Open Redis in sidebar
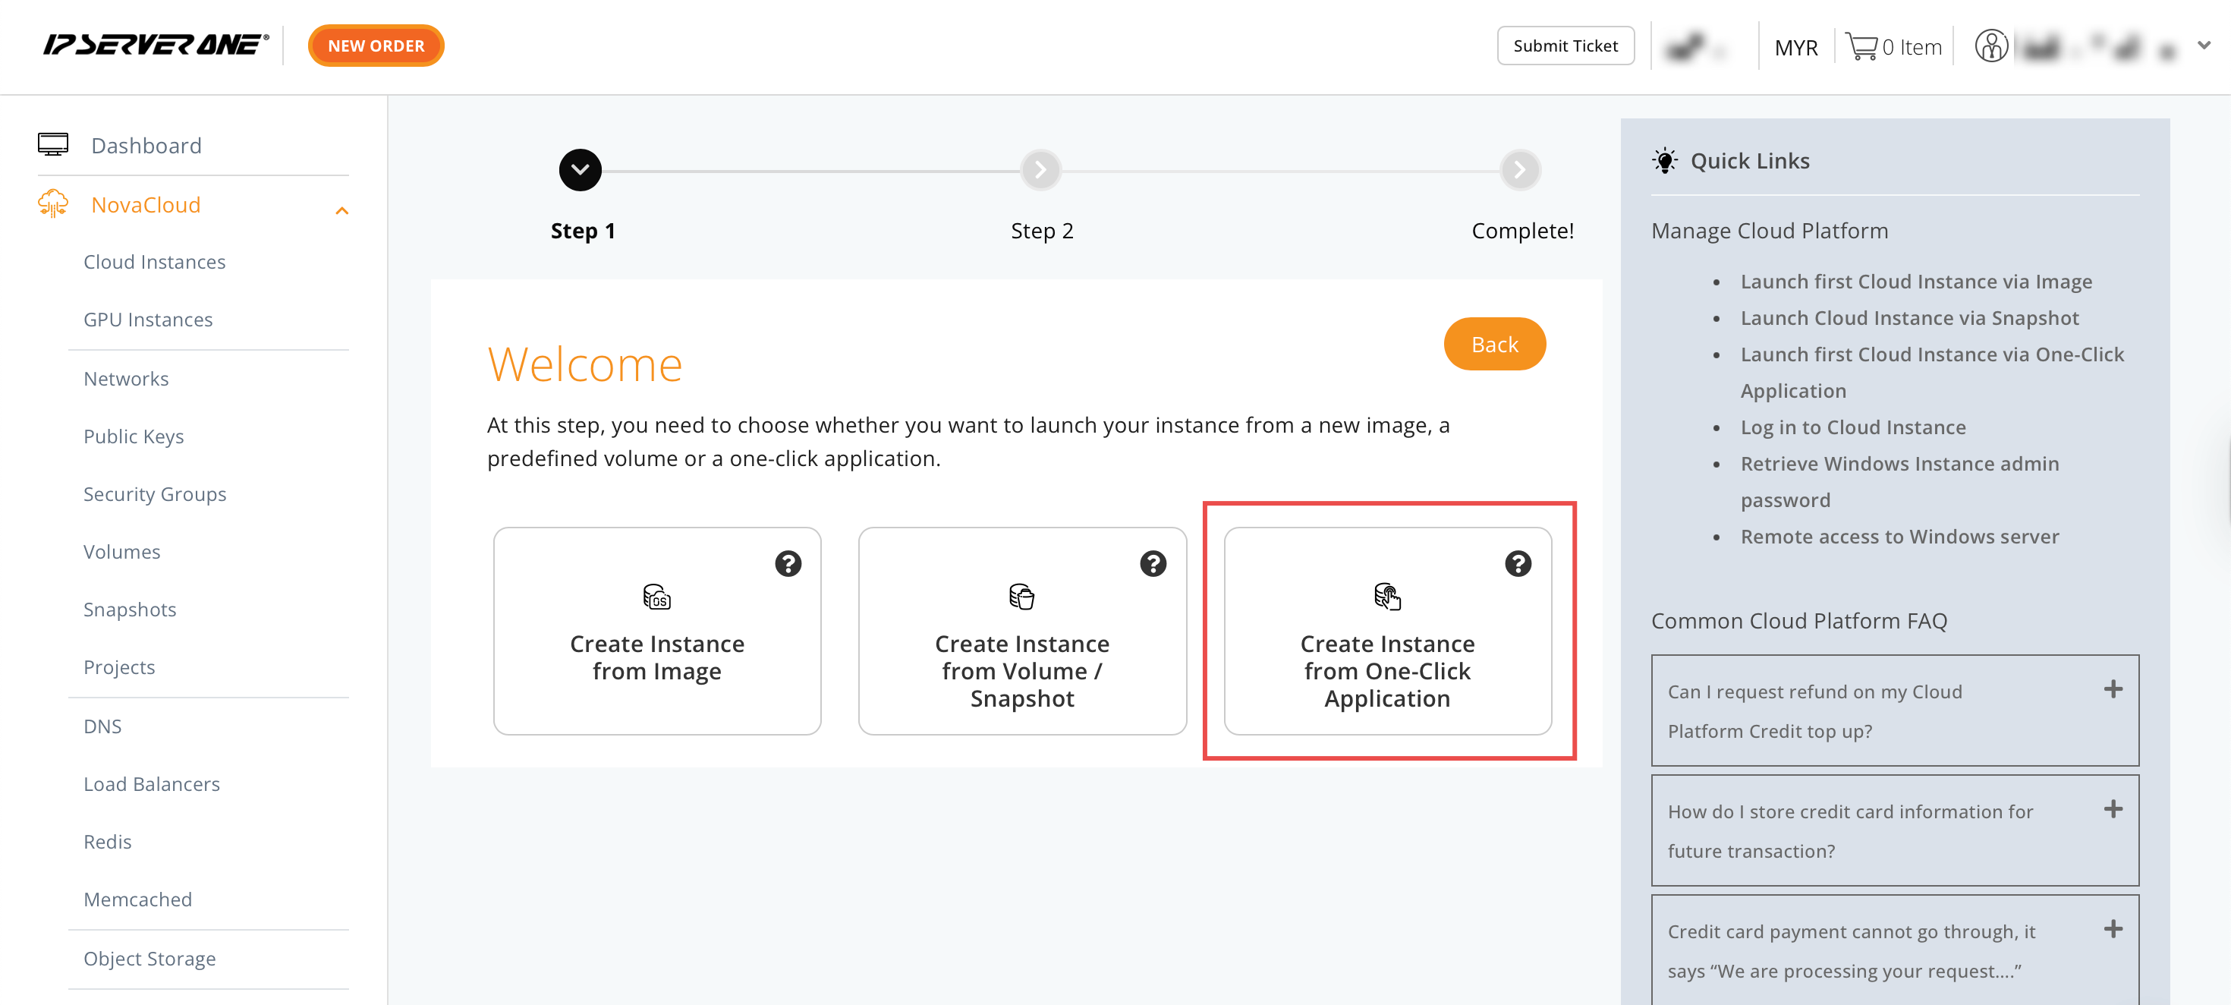 pyautogui.click(x=108, y=842)
